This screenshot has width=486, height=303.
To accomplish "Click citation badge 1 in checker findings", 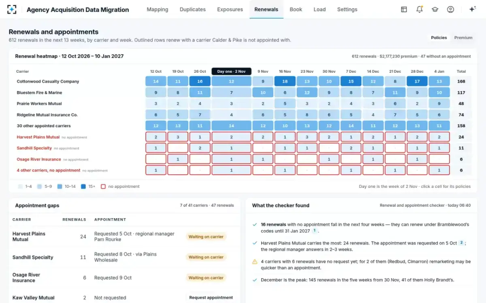I will coord(314,231).
